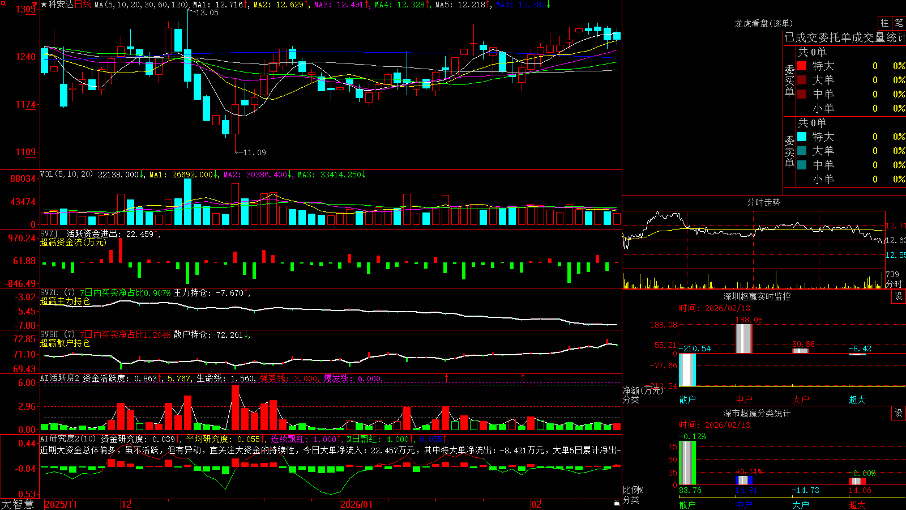Click the 739 volume value in 分时走势
This screenshot has height=510, width=906.
click(x=892, y=274)
